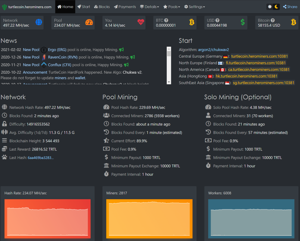Switch to dark theme with moon button
Screen dimensions: 300x241
(x=276, y=7)
